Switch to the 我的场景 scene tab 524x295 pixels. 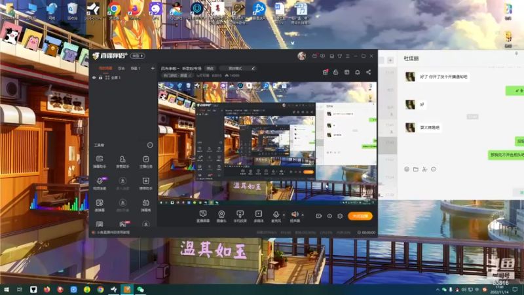click(105, 68)
